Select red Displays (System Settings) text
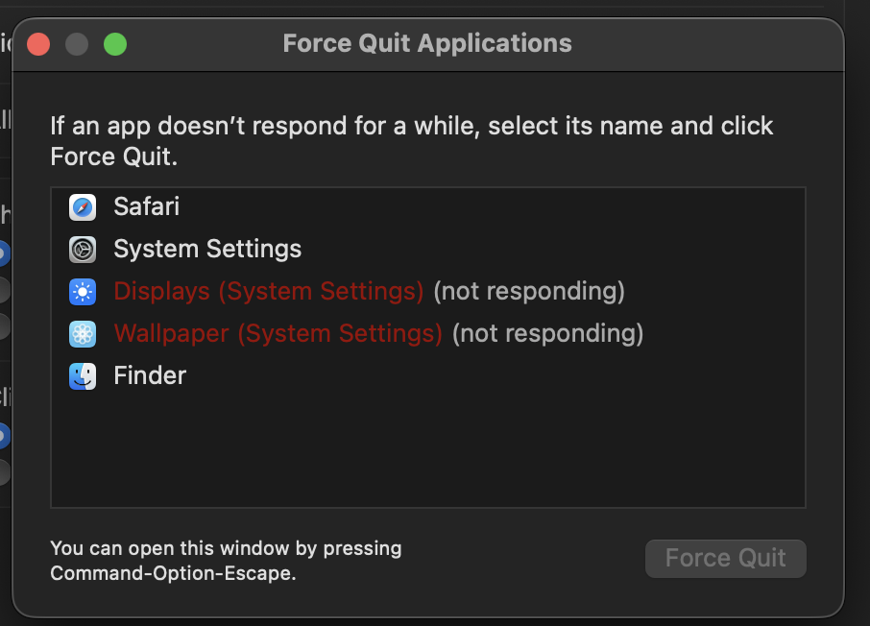870x626 pixels. pyautogui.click(x=268, y=291)
